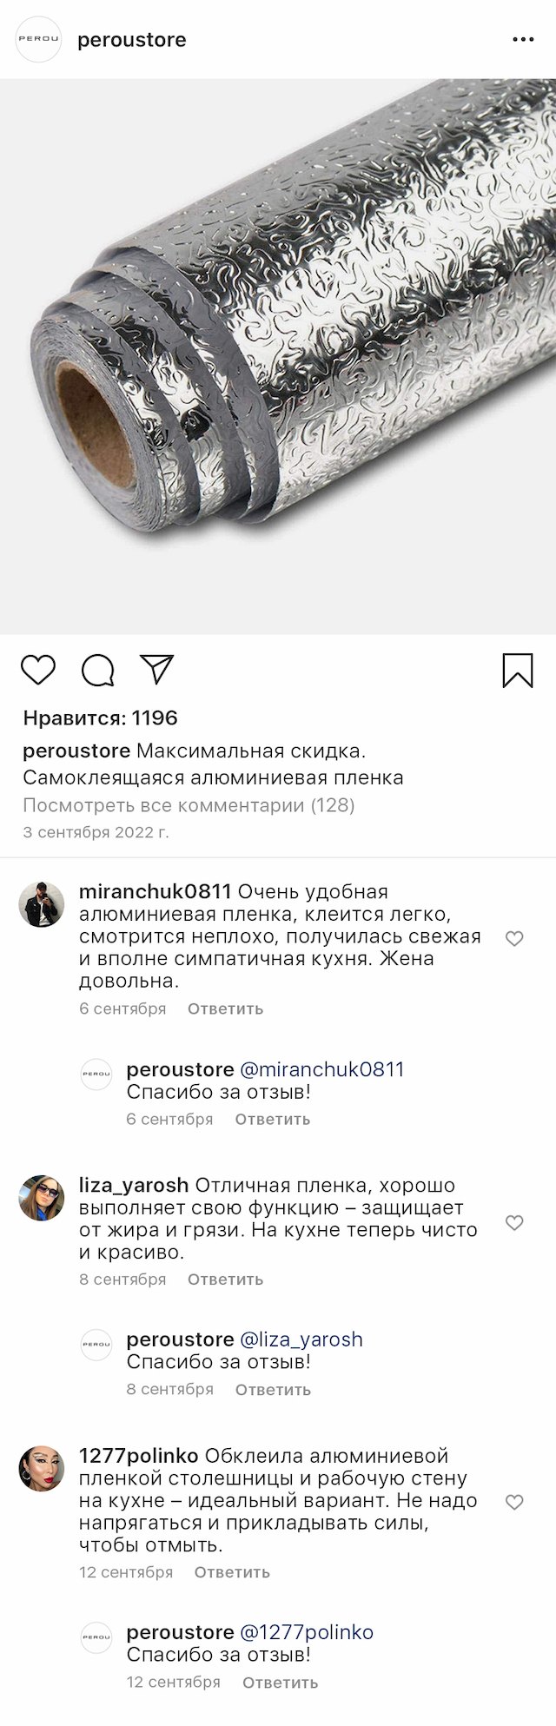Expand all 128 comments
This screenshot has height=1726, width=556.
pos(189,805)
